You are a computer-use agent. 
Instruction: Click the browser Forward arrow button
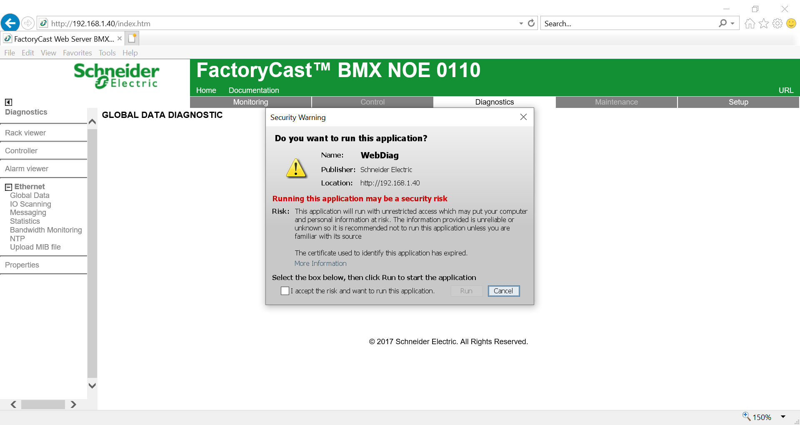[28, 23]
